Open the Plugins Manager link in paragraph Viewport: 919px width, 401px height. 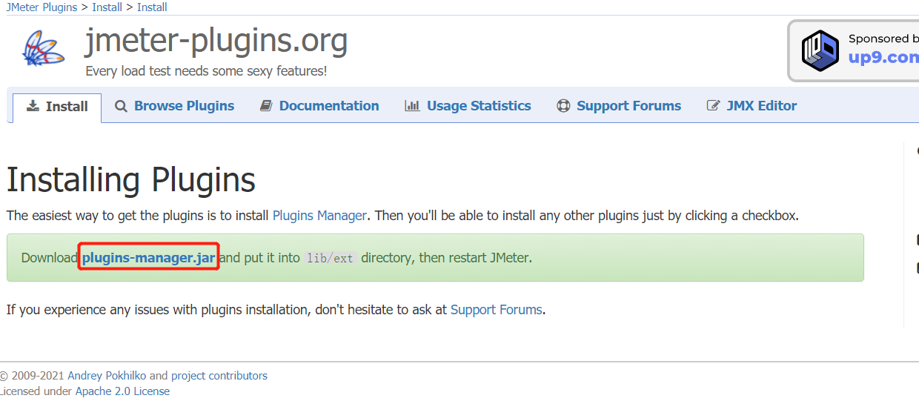319,216
